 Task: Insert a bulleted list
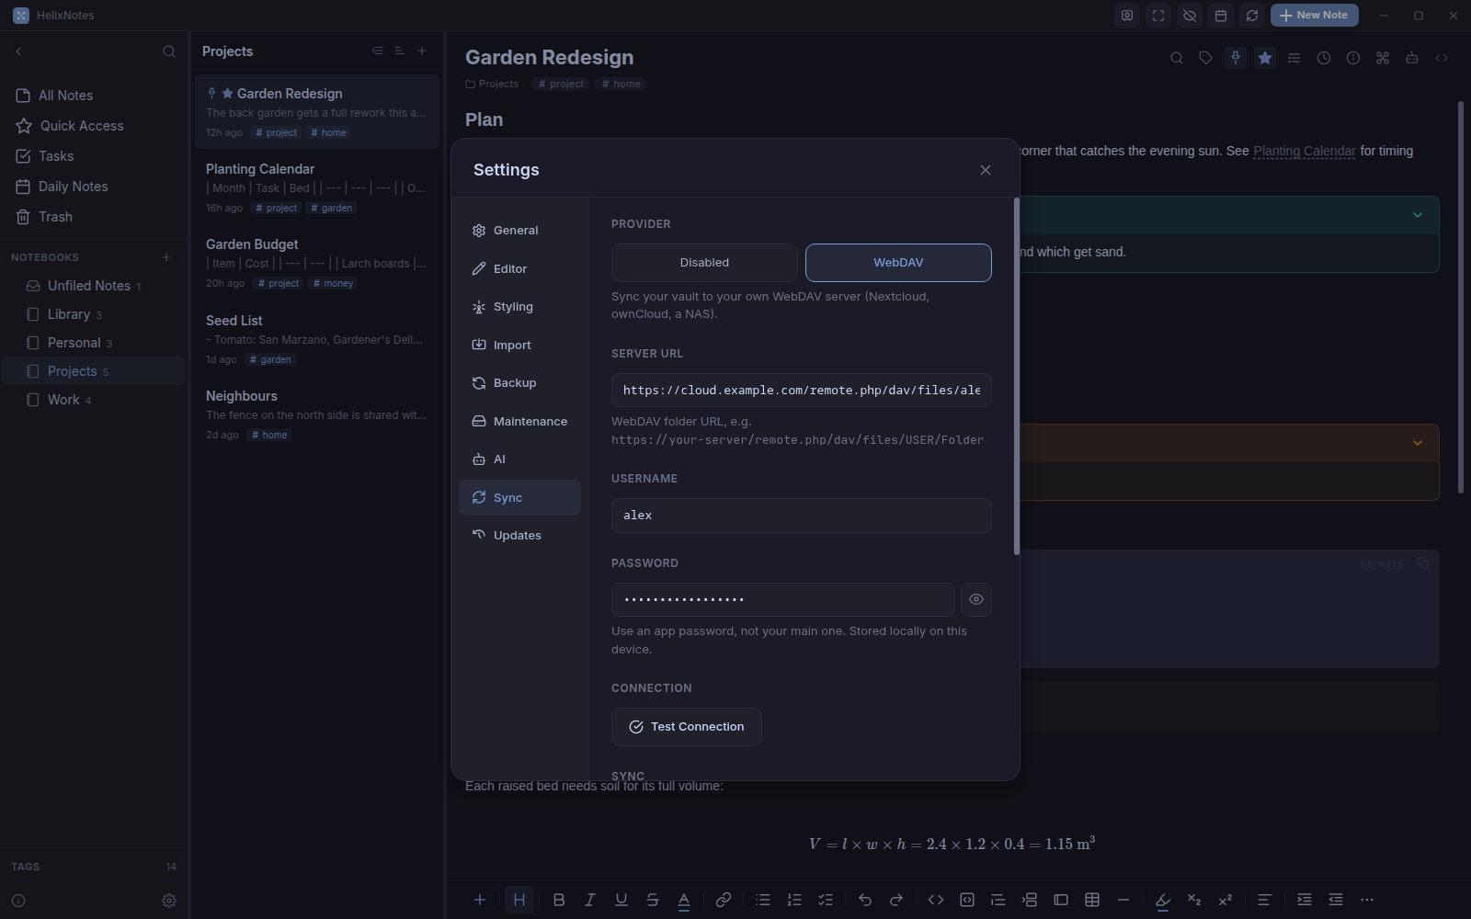pyautogui.click(x=763, y=900)
